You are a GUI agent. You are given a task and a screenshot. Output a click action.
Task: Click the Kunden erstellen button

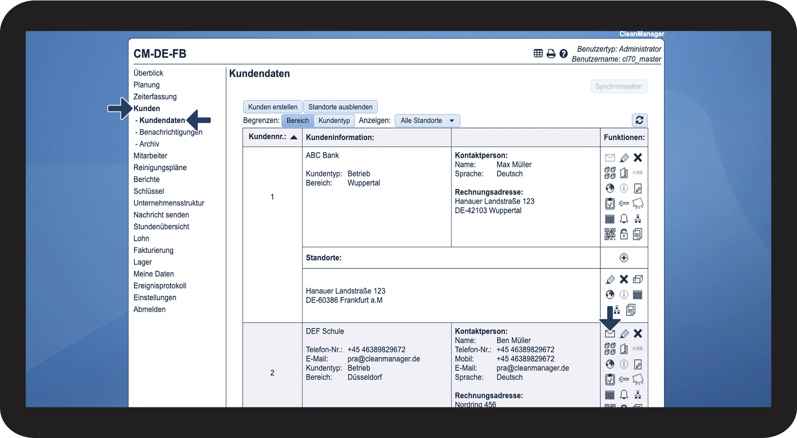273,107
